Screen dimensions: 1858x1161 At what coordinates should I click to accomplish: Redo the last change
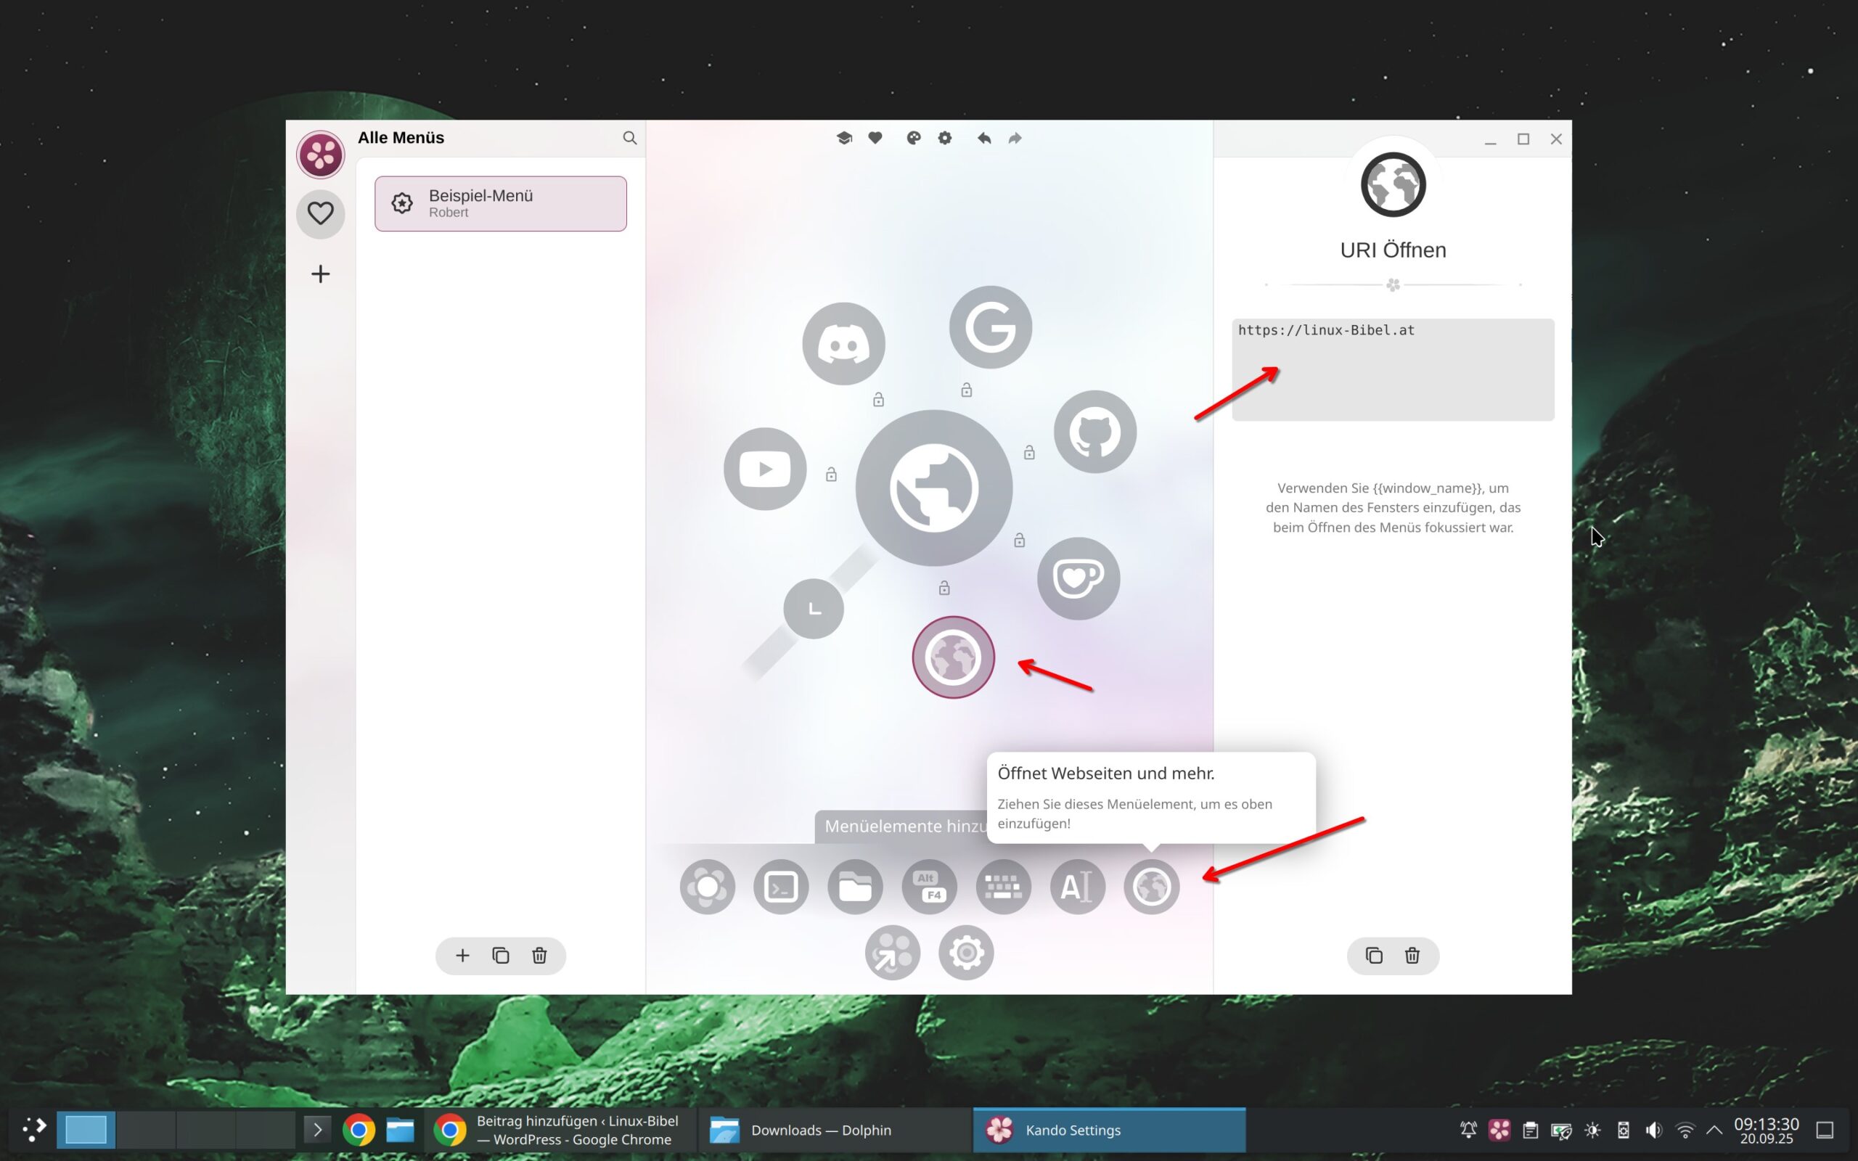pyautogui.click(x=1015, y=138)
